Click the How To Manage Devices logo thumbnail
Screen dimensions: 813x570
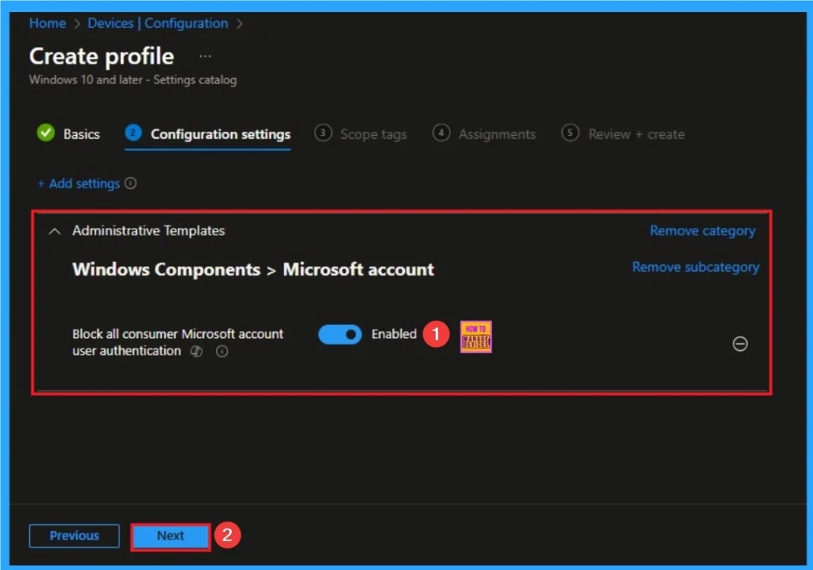click(476, 336)
